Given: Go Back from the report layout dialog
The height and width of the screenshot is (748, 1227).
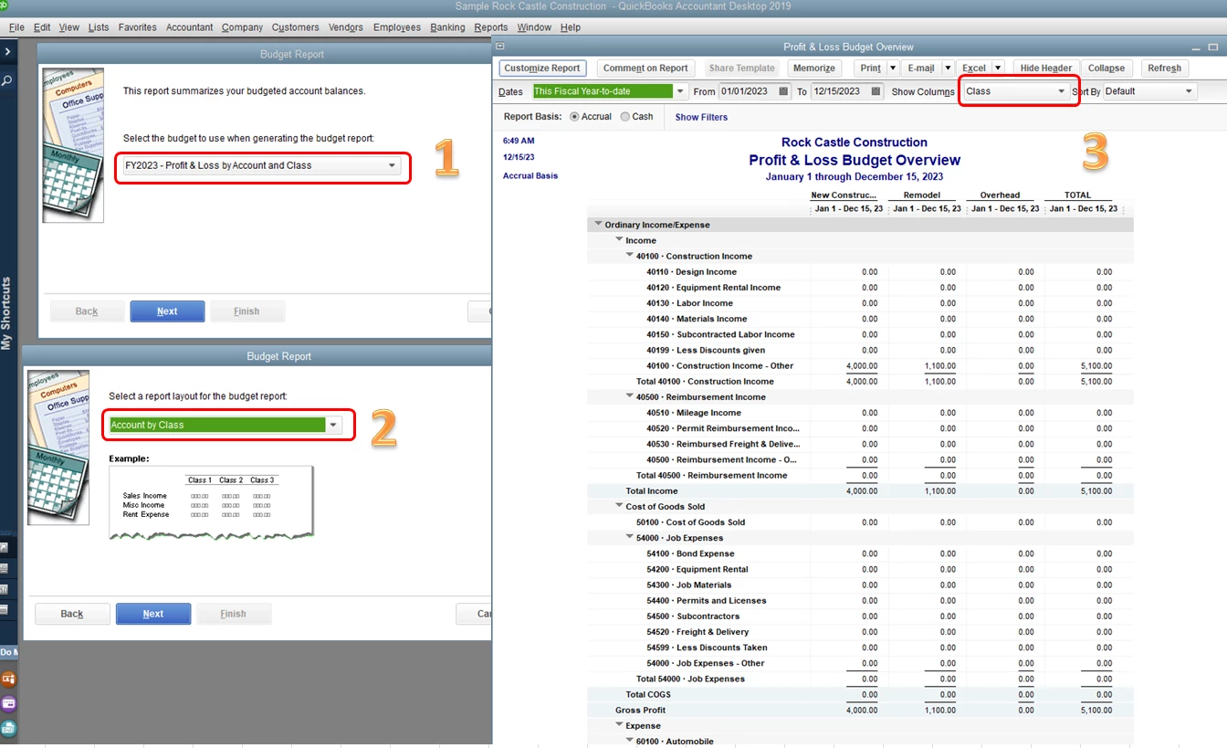Looking at the screenshot, I should (72, 614).
